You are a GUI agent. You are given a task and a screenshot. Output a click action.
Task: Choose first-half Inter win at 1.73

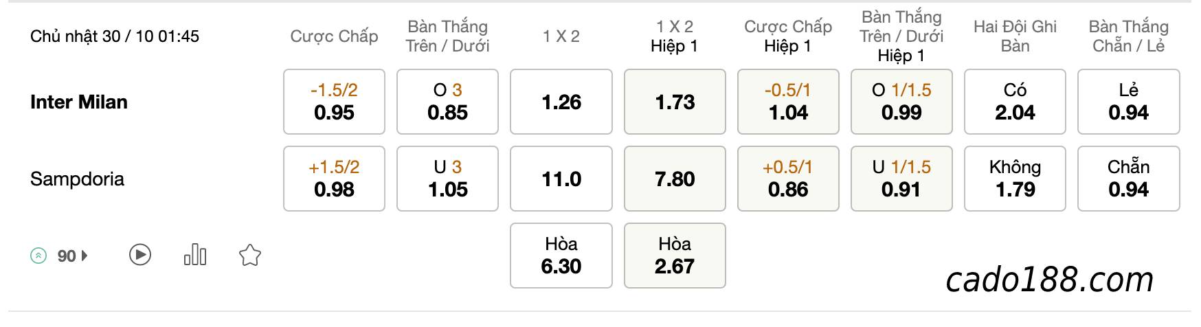click(675, 102)
